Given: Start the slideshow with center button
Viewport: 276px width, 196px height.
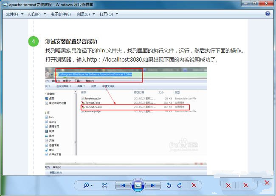Looking at the screenshot, I should click(x=138, y=185).
